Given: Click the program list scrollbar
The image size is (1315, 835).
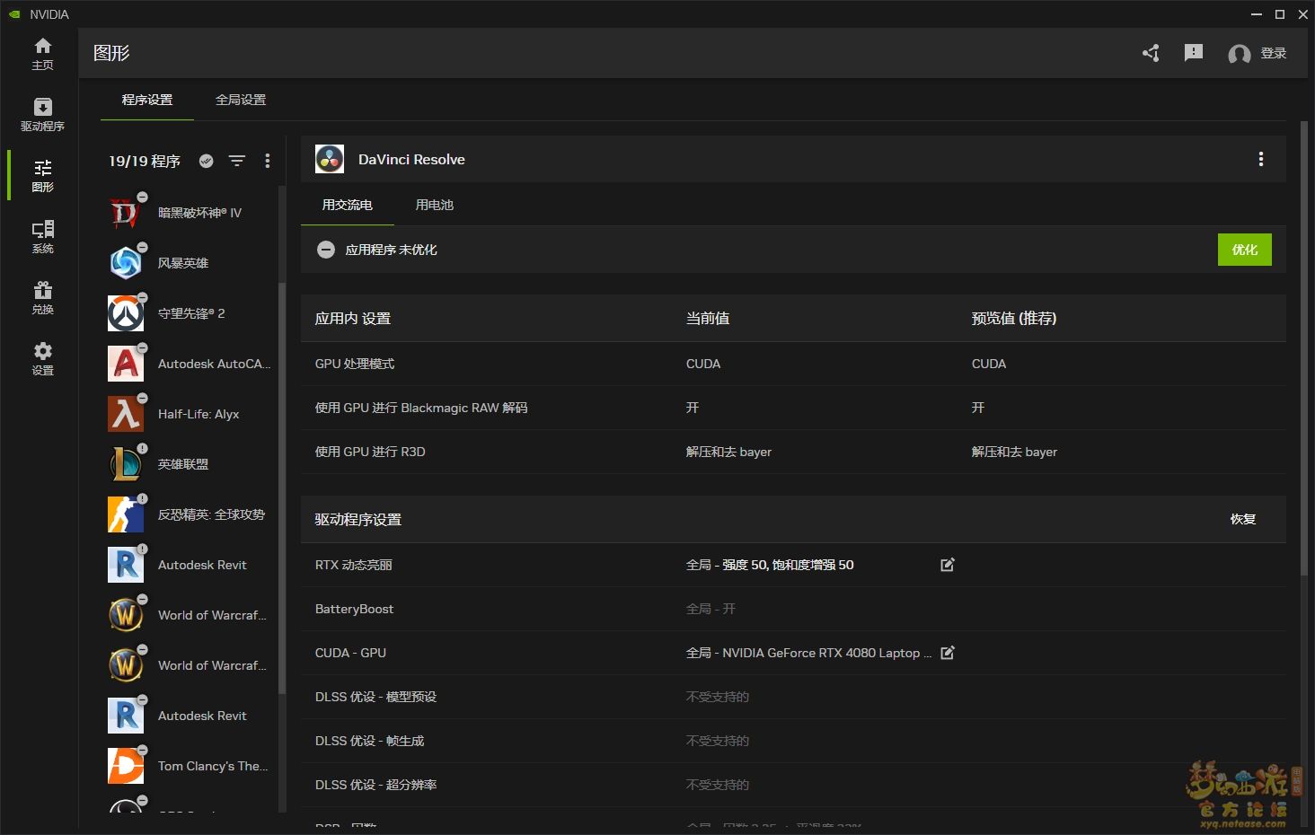Looking at the screenshot, I should [x=282, y=489].
